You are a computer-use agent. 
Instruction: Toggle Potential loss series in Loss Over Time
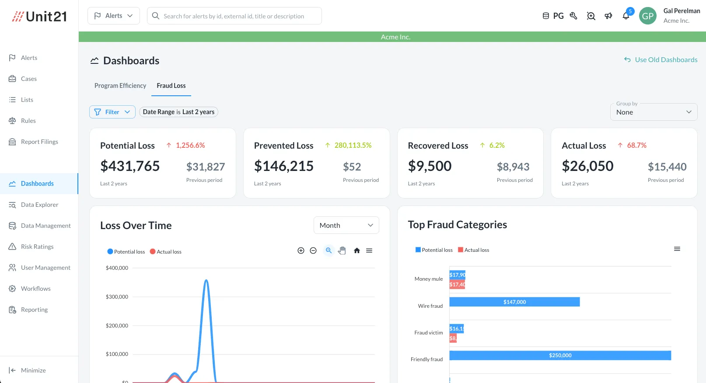[x=126, y=252]
